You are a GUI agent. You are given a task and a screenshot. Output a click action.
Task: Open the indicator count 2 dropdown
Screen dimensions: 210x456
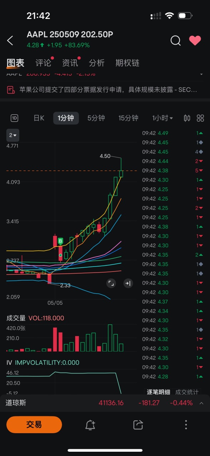13,135
